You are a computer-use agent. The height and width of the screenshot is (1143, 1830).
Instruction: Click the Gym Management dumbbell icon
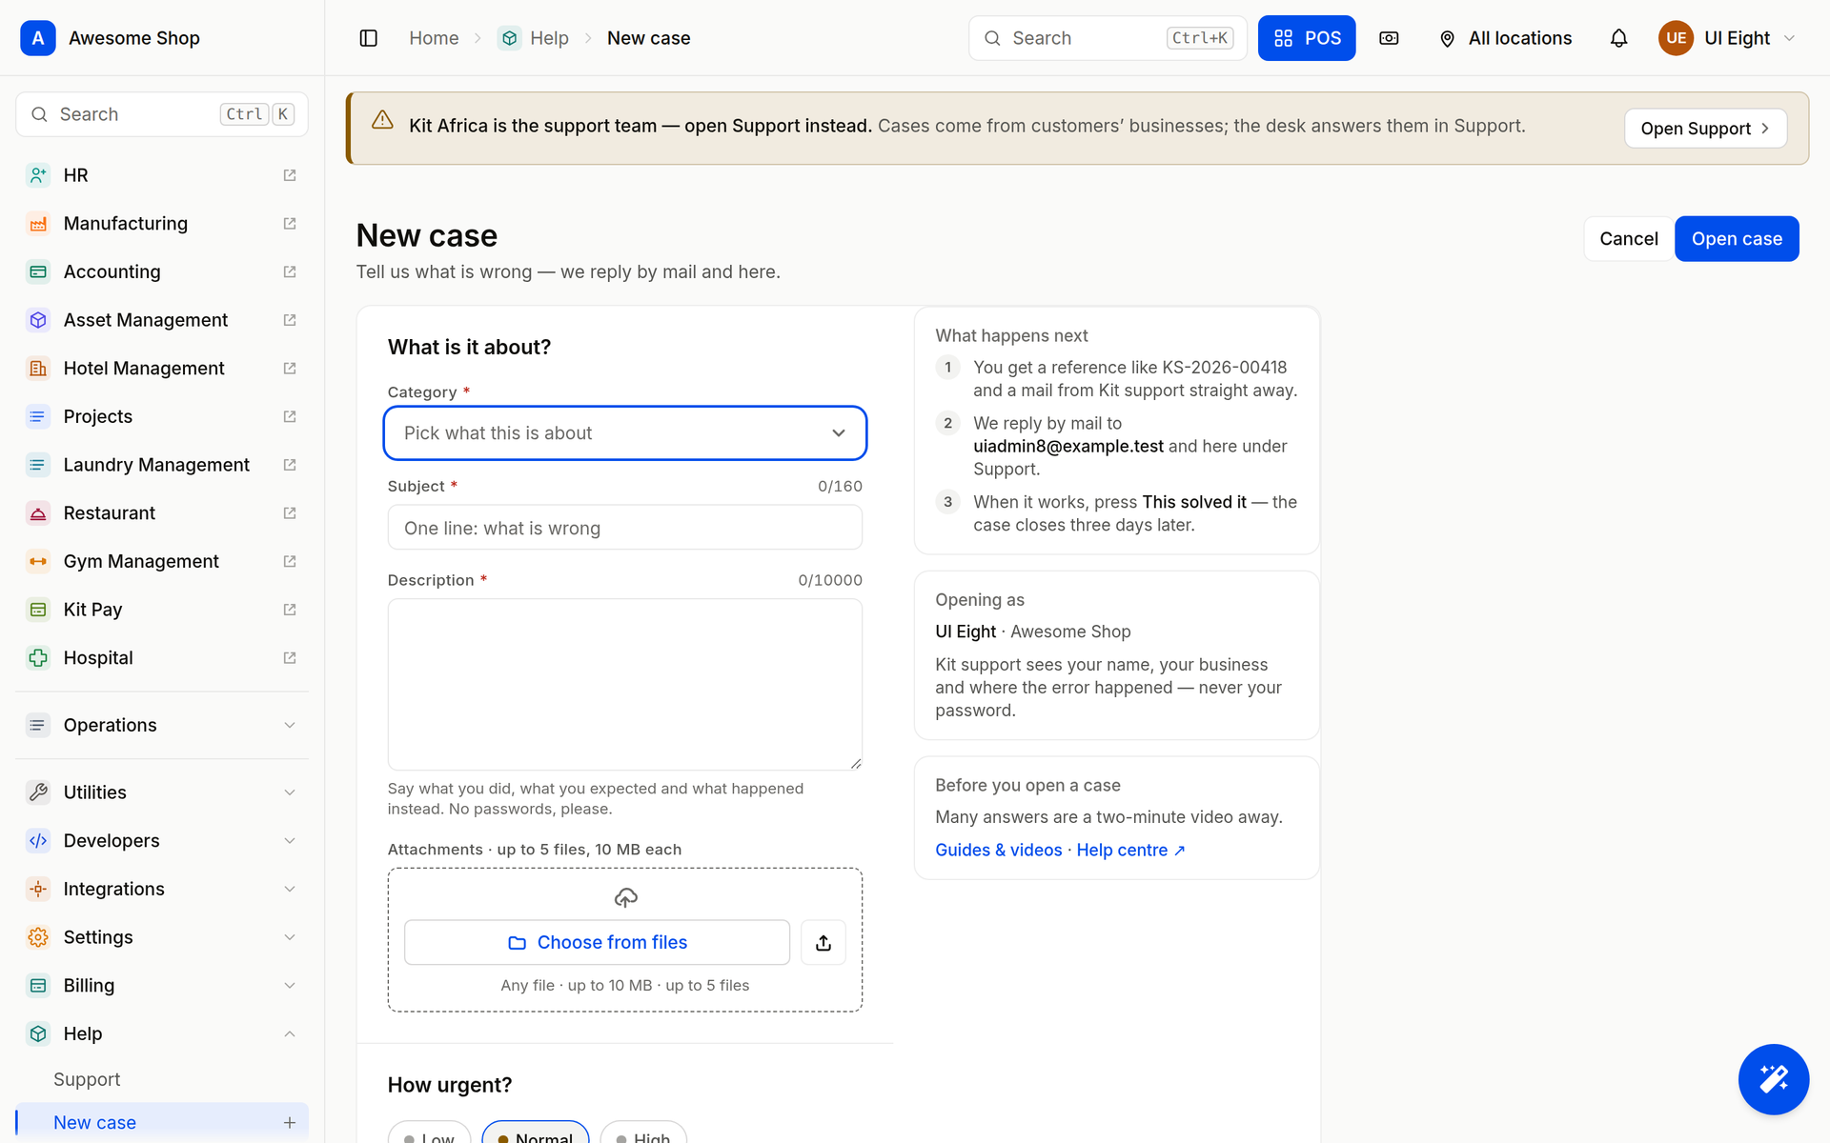pyautogui.click(x=38, y=561)
